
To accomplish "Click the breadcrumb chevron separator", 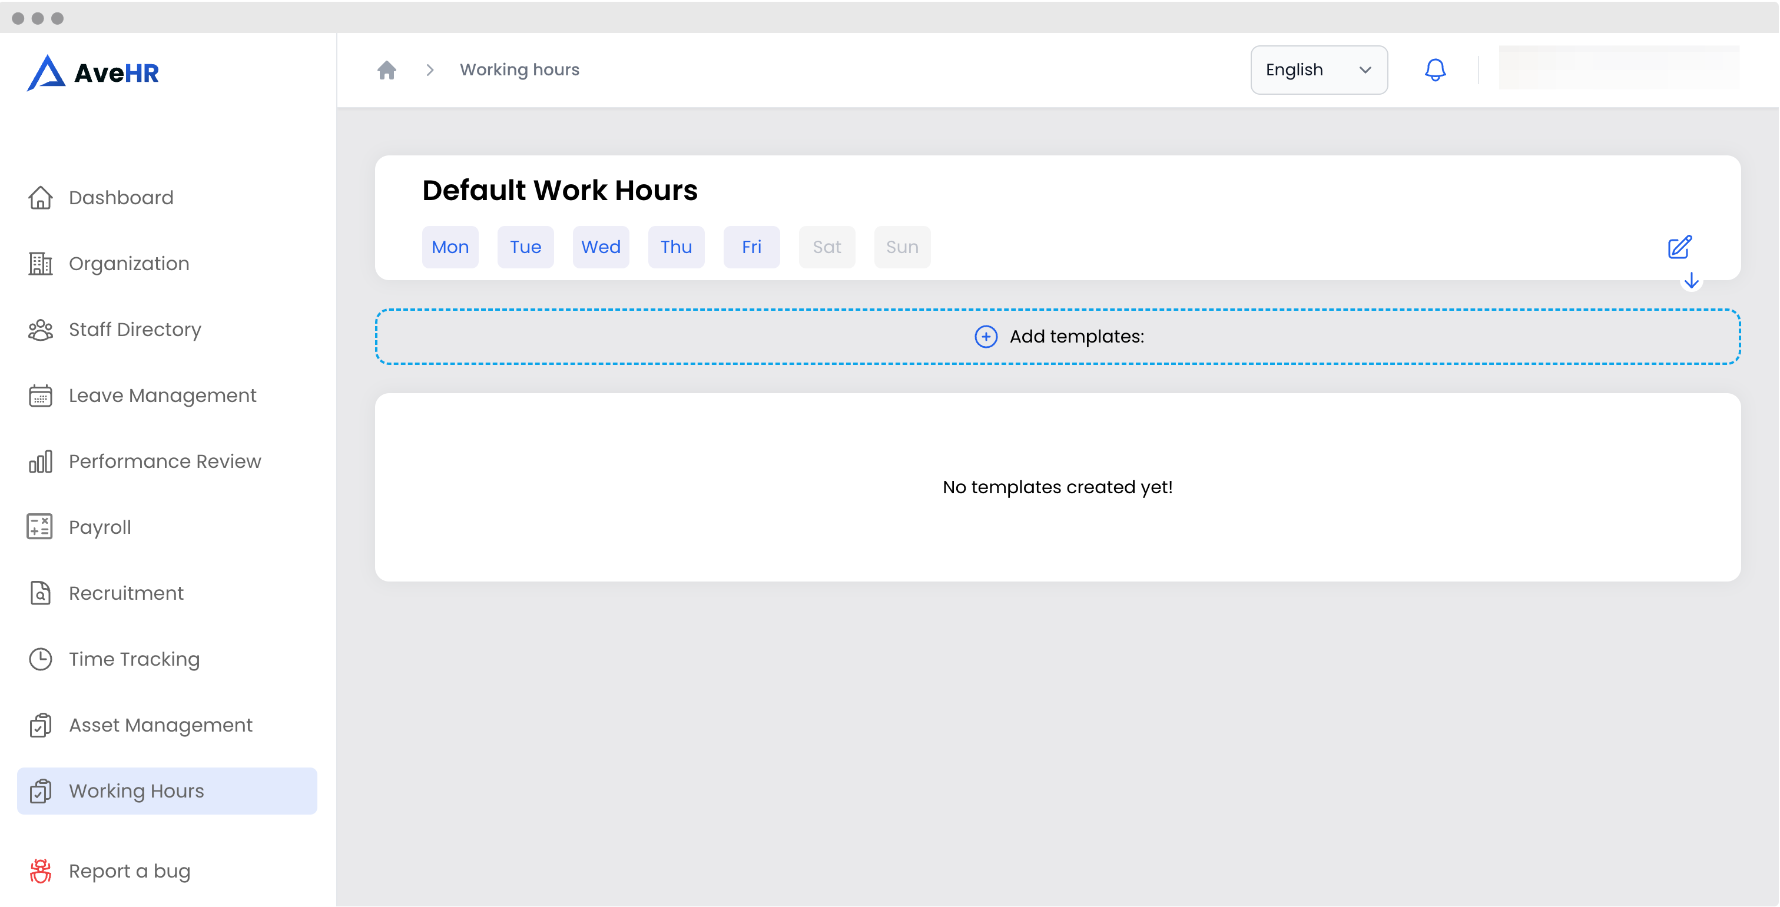I will click(x=430, y=70).
